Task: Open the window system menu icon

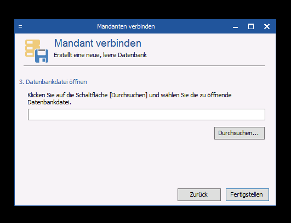Action: [x=20, y=26]
